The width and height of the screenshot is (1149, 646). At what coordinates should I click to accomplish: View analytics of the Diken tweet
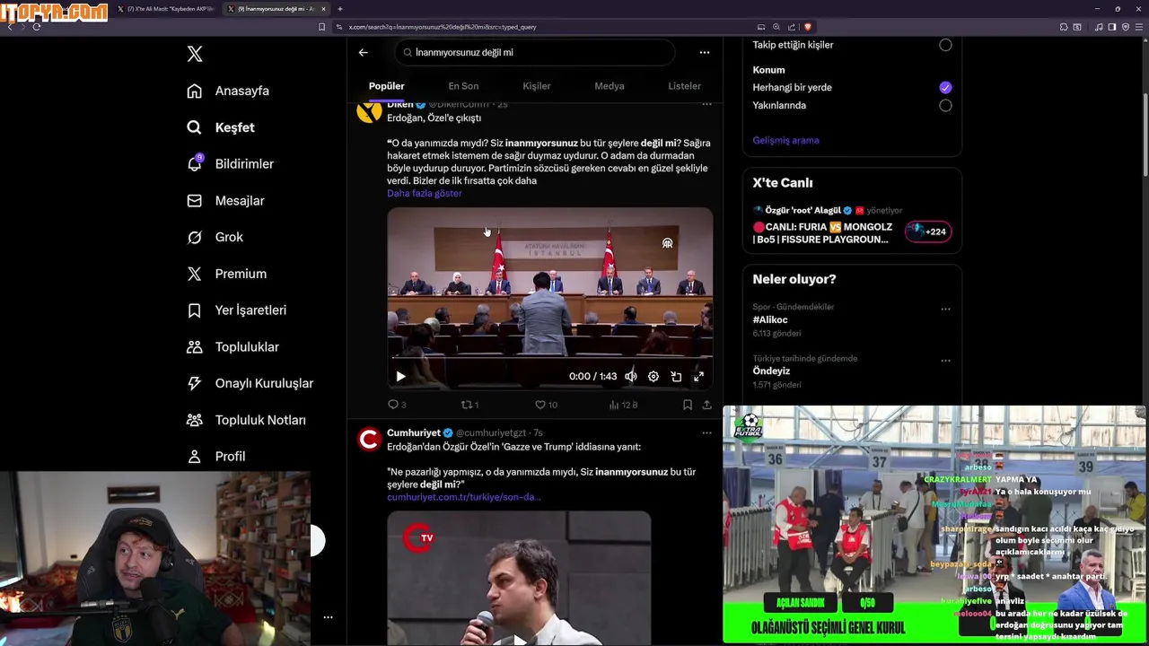click(623, 405)
